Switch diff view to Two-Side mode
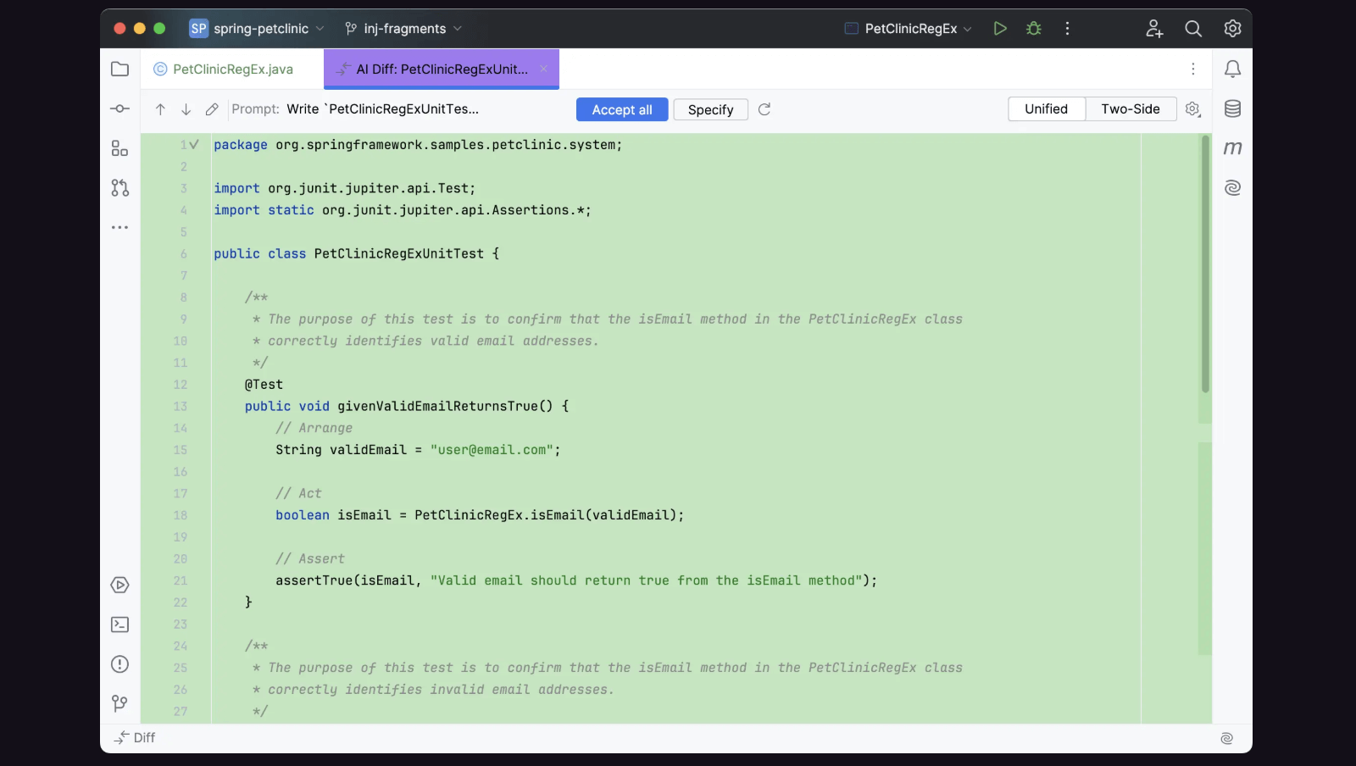This screenshot has height=766, width=1356. point(1131,108)
